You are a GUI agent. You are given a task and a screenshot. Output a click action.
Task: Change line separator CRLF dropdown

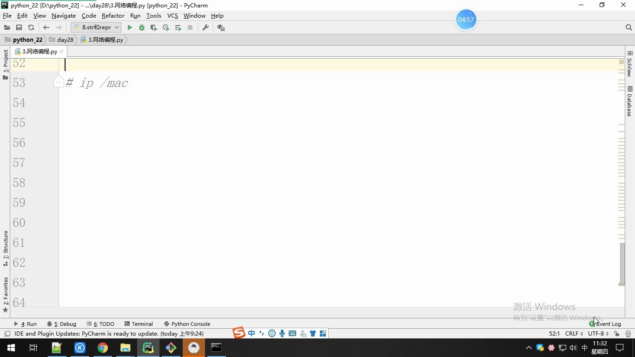[574, 334]
